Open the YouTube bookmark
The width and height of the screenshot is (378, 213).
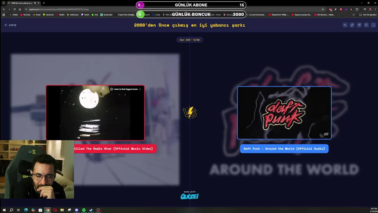coord(25,14)
